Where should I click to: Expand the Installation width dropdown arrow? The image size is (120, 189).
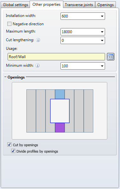(102, 16)
